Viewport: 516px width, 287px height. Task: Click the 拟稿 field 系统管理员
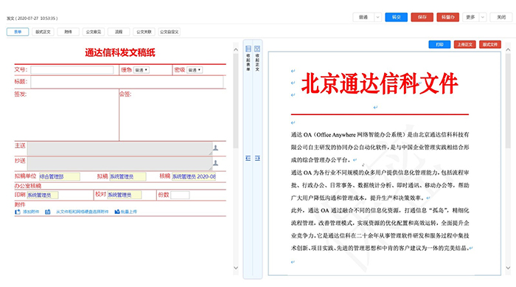(x=128, y=176)
